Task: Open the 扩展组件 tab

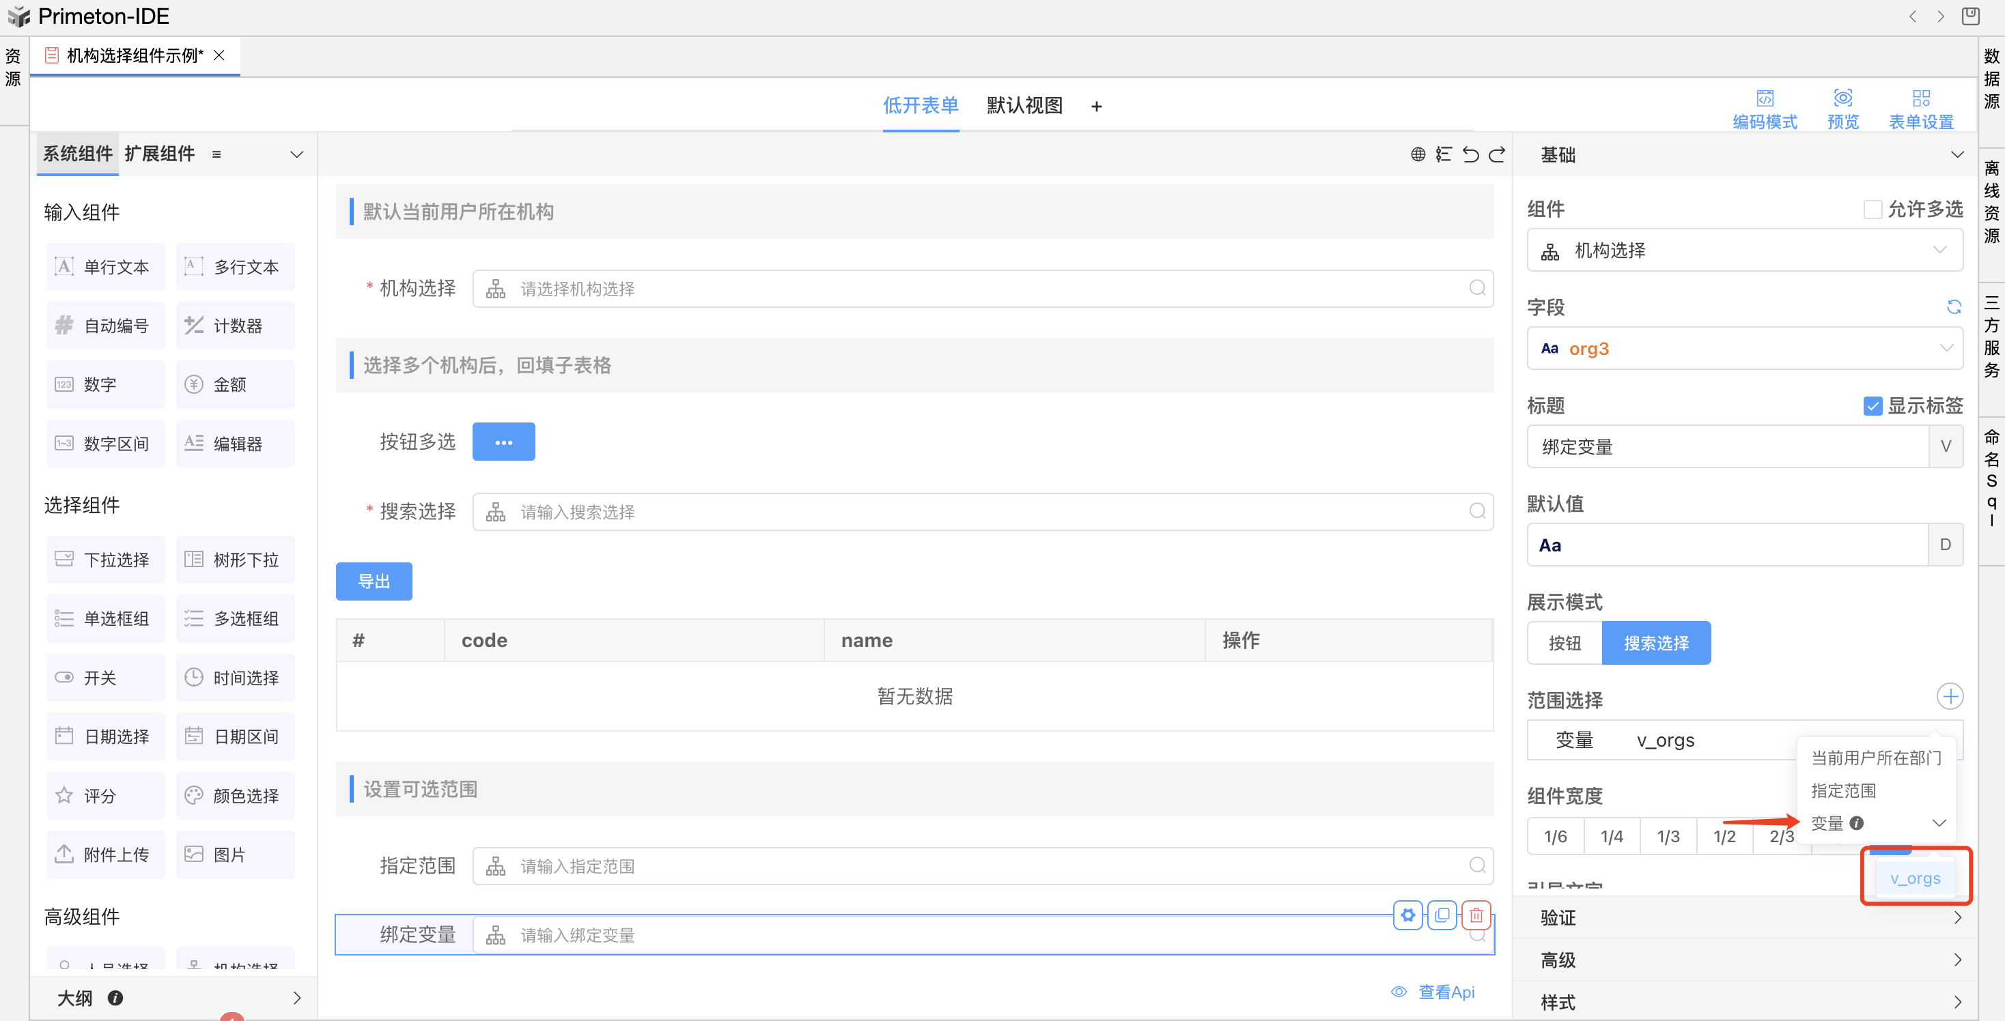Action: 160,153
